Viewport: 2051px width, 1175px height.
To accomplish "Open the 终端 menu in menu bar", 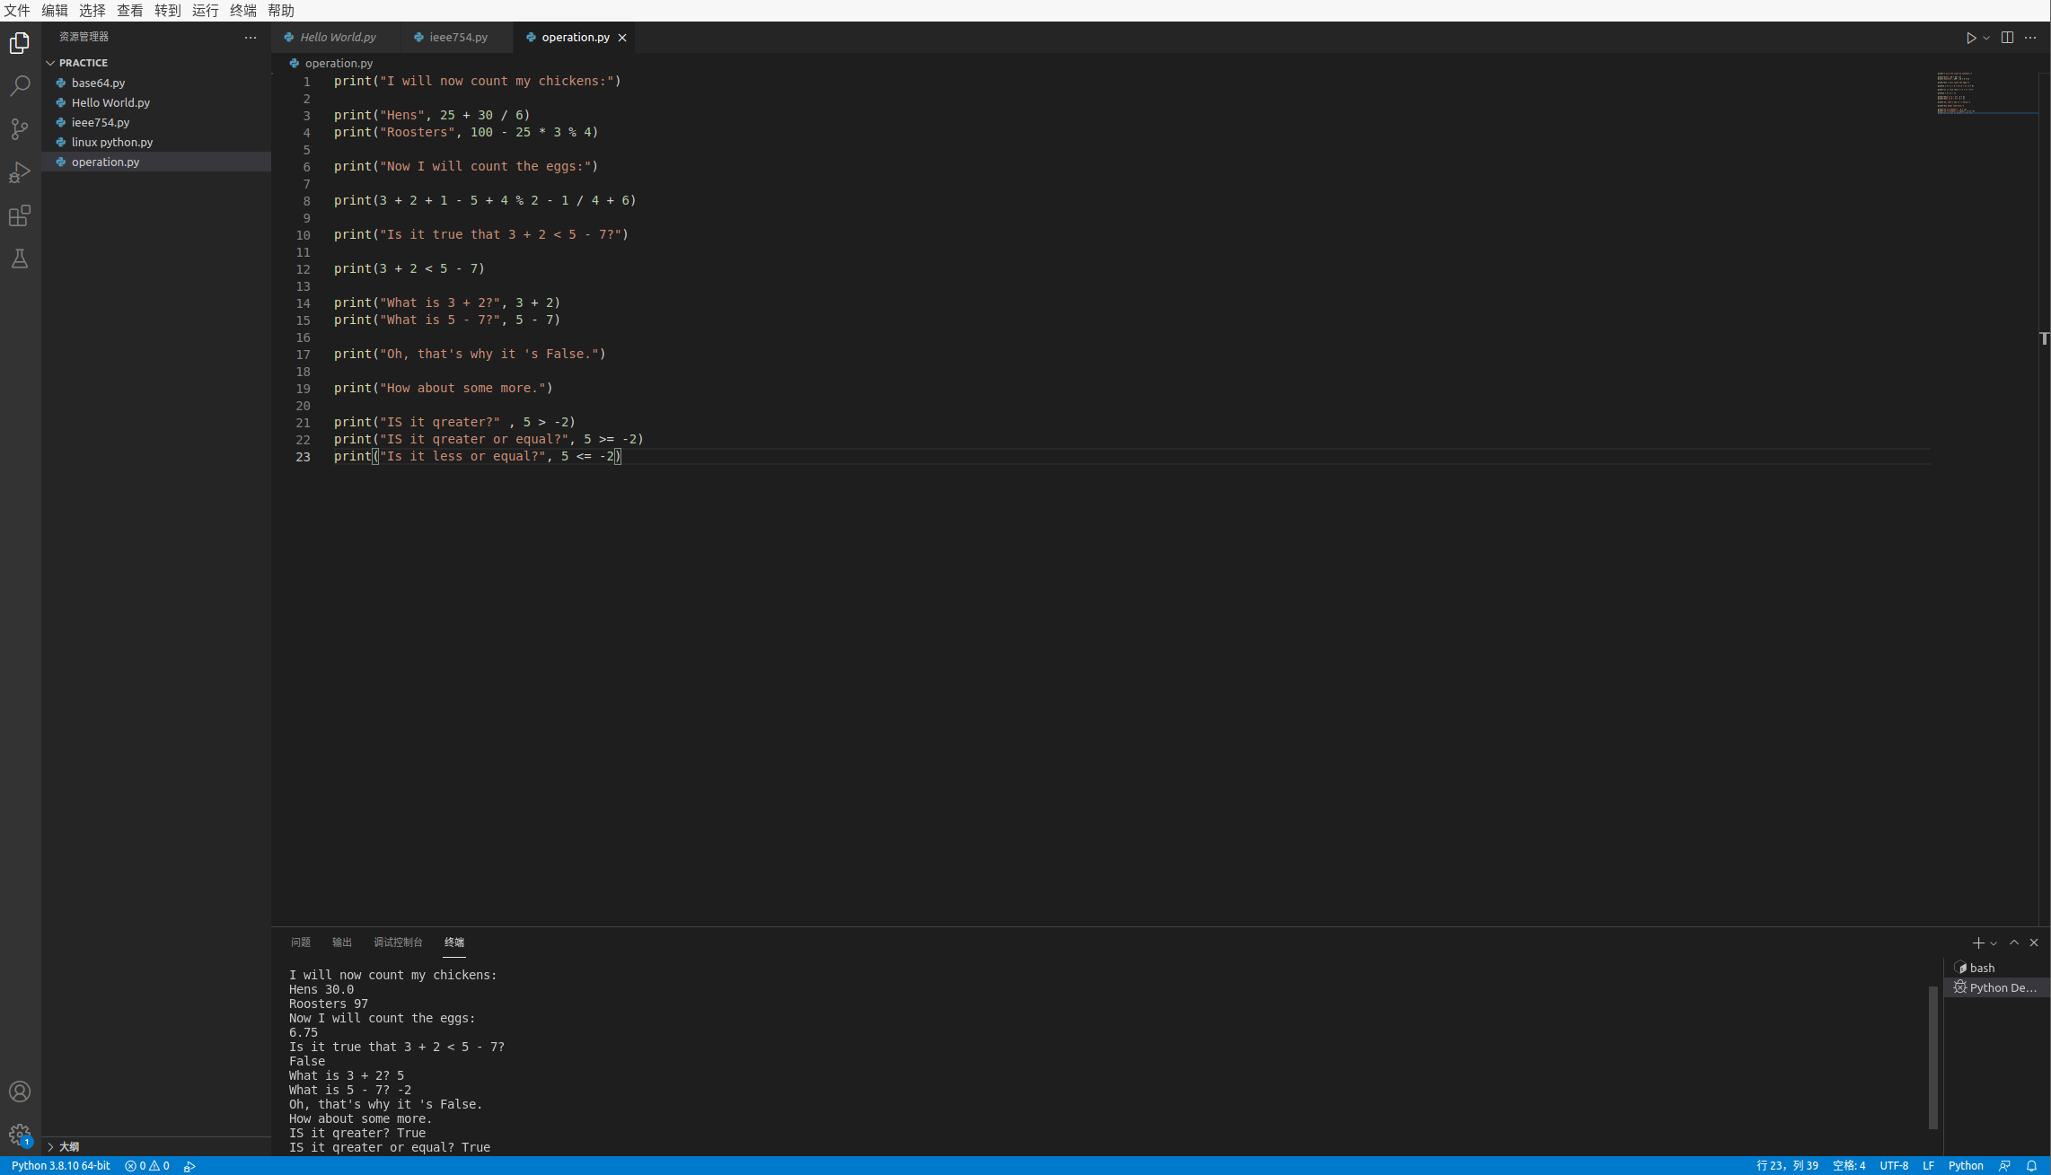I will click(x=242, y=11).
